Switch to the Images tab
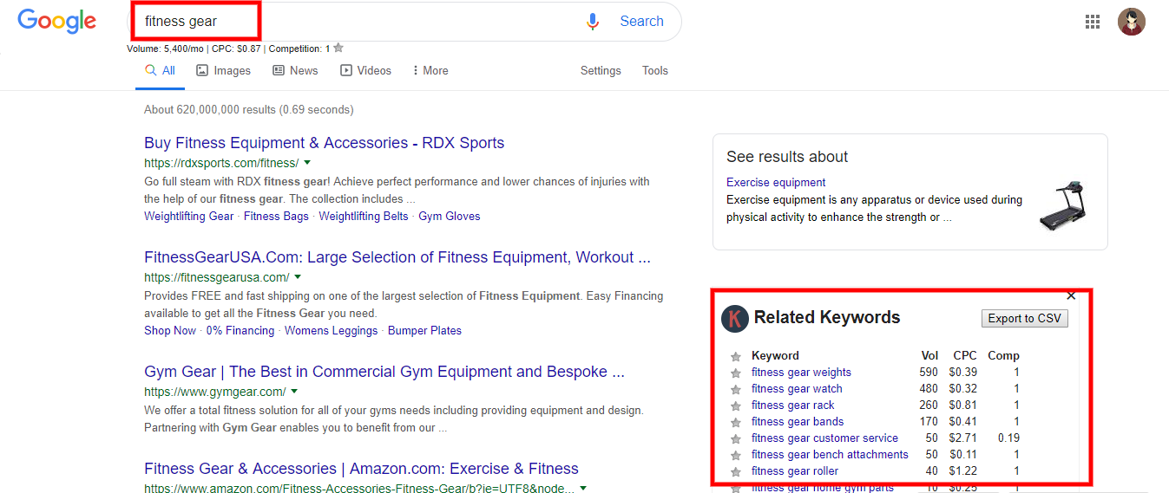The height and width of the screenshot is (493, 1169). (223, 71)
